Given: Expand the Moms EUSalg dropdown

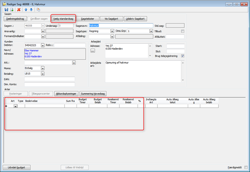Looking at the screenshot, I should point(43,68).
